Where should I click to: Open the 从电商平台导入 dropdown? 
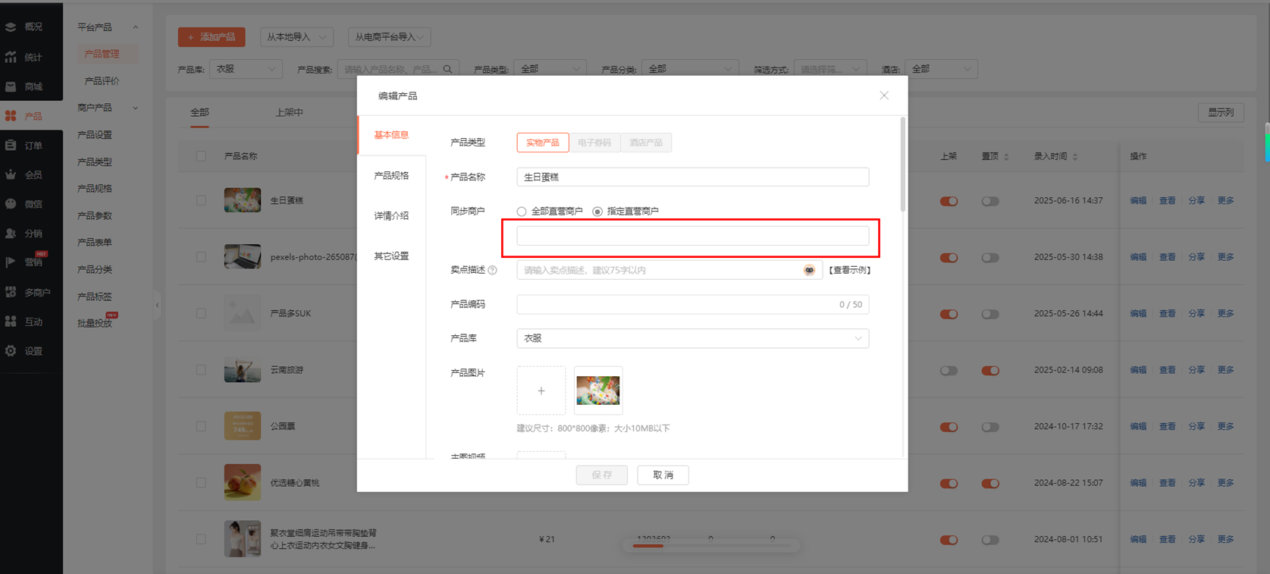389,37
